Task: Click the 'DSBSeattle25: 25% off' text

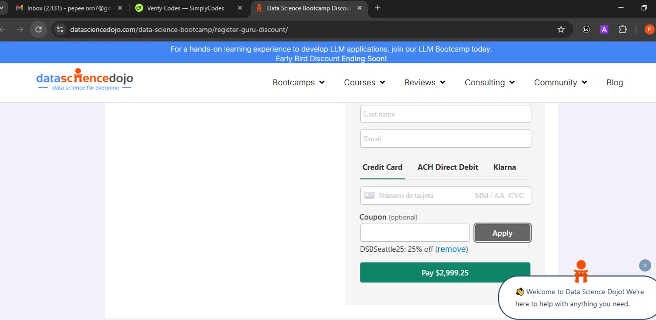Action: (x=397, y=249)
